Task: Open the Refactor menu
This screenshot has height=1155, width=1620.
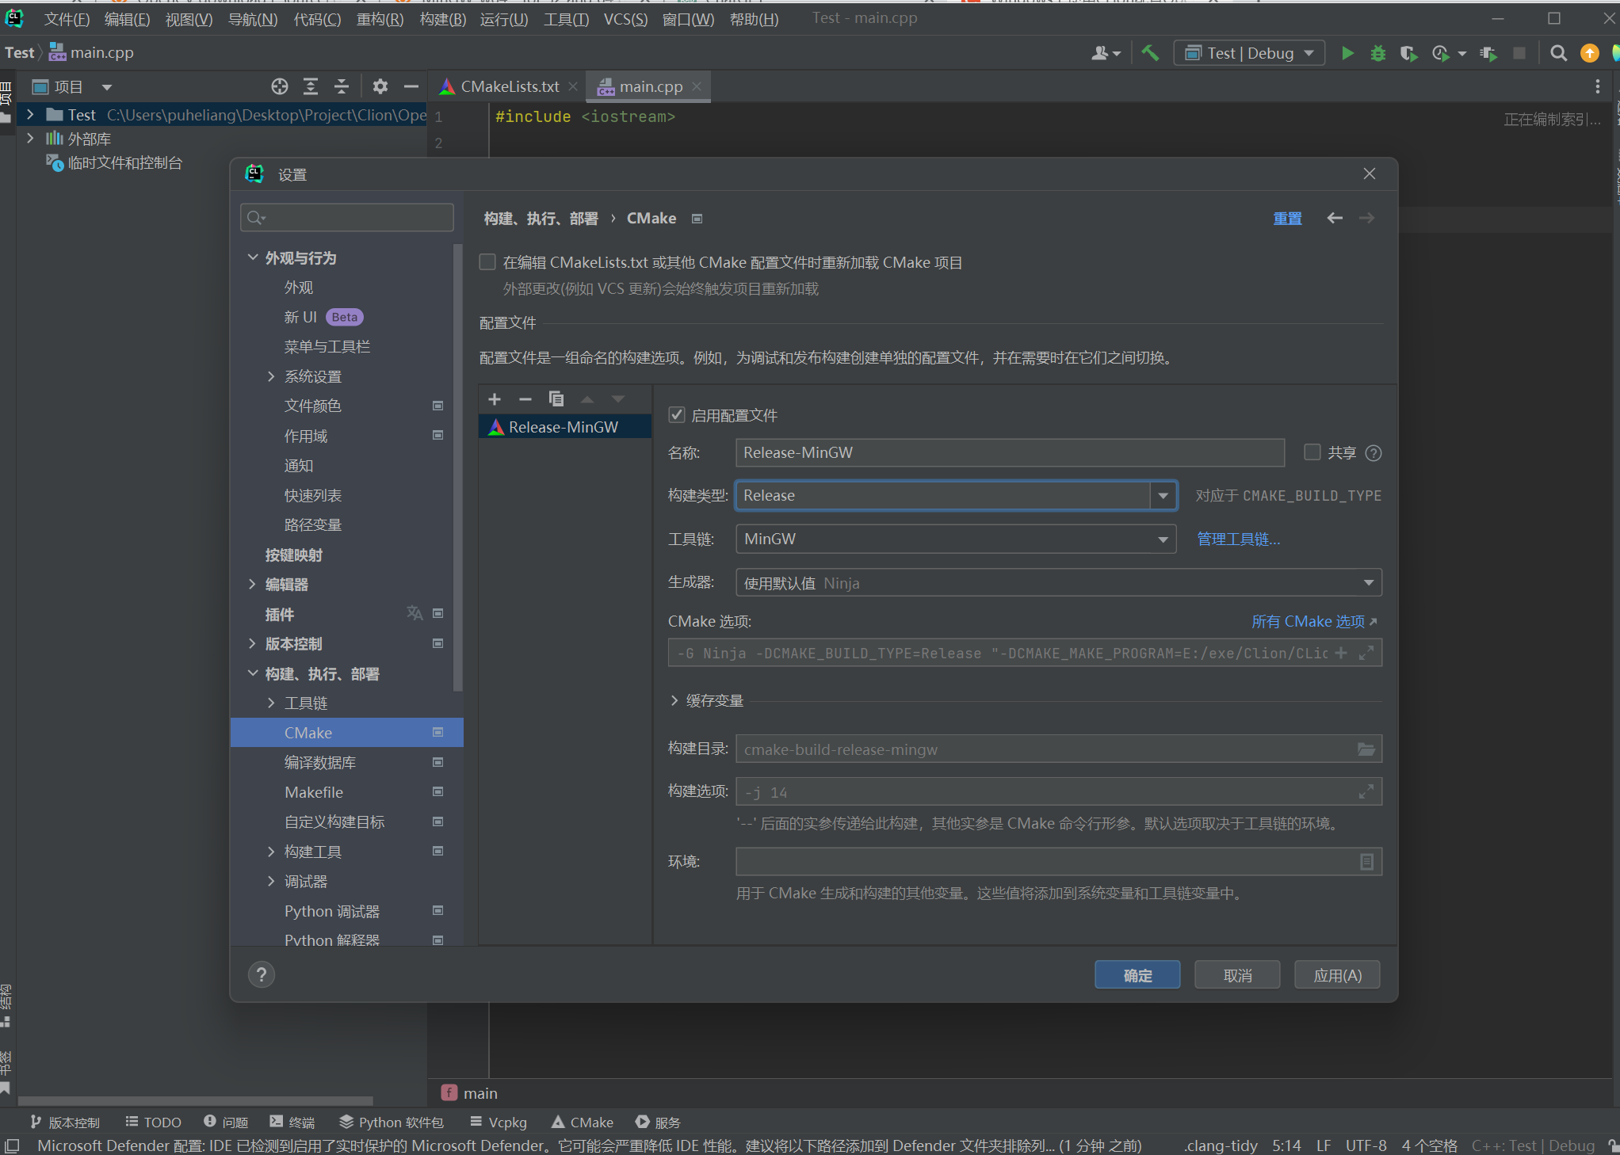Action: (380, 19)
